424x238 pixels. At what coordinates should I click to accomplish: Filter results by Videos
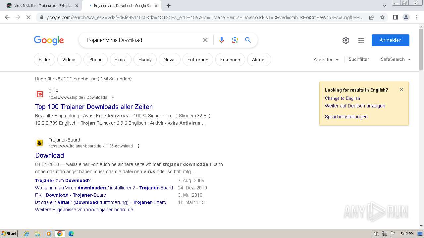[x=69, y=59]
